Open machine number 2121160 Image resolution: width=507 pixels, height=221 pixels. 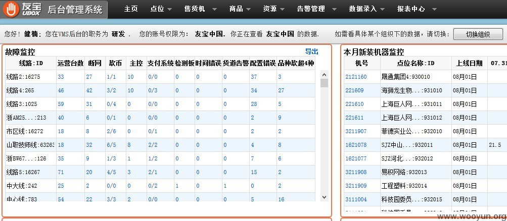(356, 77)
